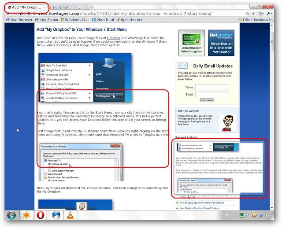The width and height of the screenshot is (282, 228).
Task: Click the article title Add "My Dropbox" heading
Action: pyautogui.click(x=82, y=29)
